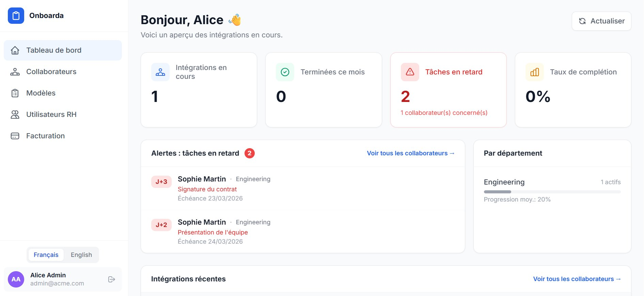
Task: Click the 0% completion rate value
Action: 538,97
